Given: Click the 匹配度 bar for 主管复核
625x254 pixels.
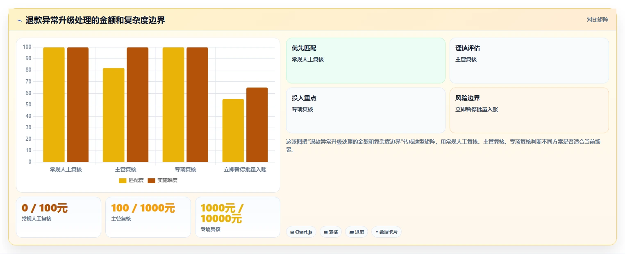Looking at the screenshot, I should point(114,115).
